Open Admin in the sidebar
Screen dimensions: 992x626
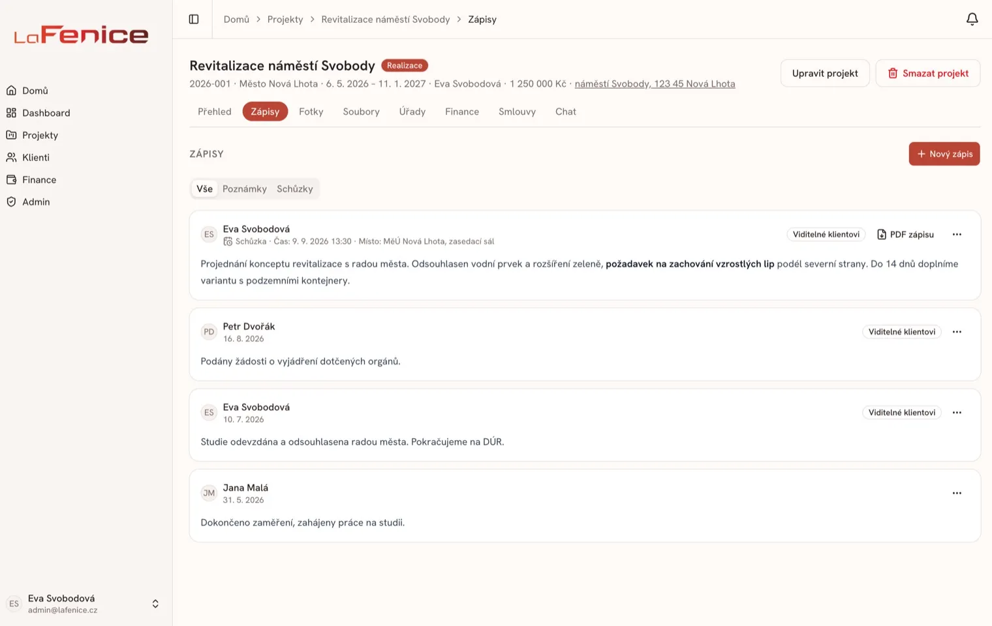[86, 201]
